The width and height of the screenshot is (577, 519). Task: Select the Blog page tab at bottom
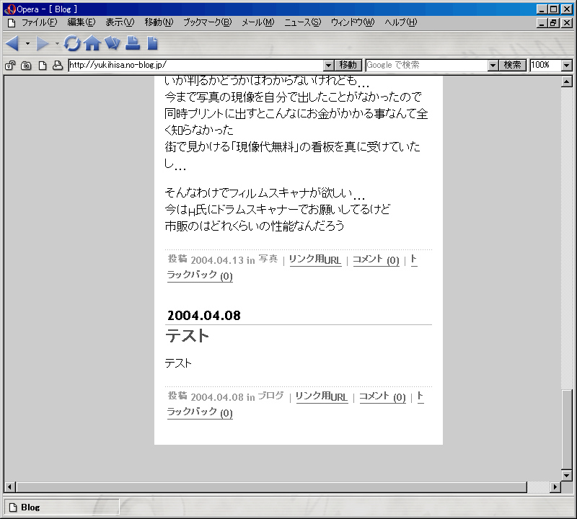tap(61, 507)
